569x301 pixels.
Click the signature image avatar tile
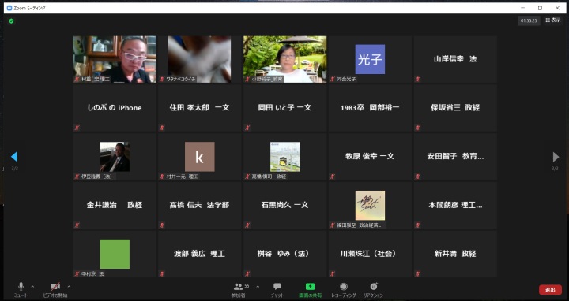coord(370,206)
